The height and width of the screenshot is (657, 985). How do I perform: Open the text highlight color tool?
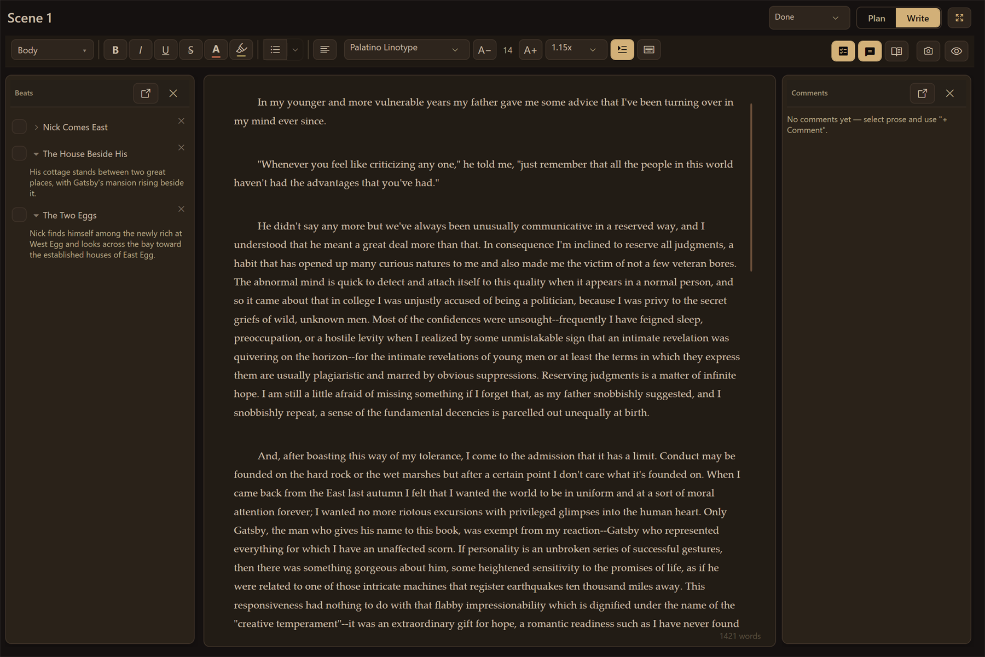tap(241, 50)
